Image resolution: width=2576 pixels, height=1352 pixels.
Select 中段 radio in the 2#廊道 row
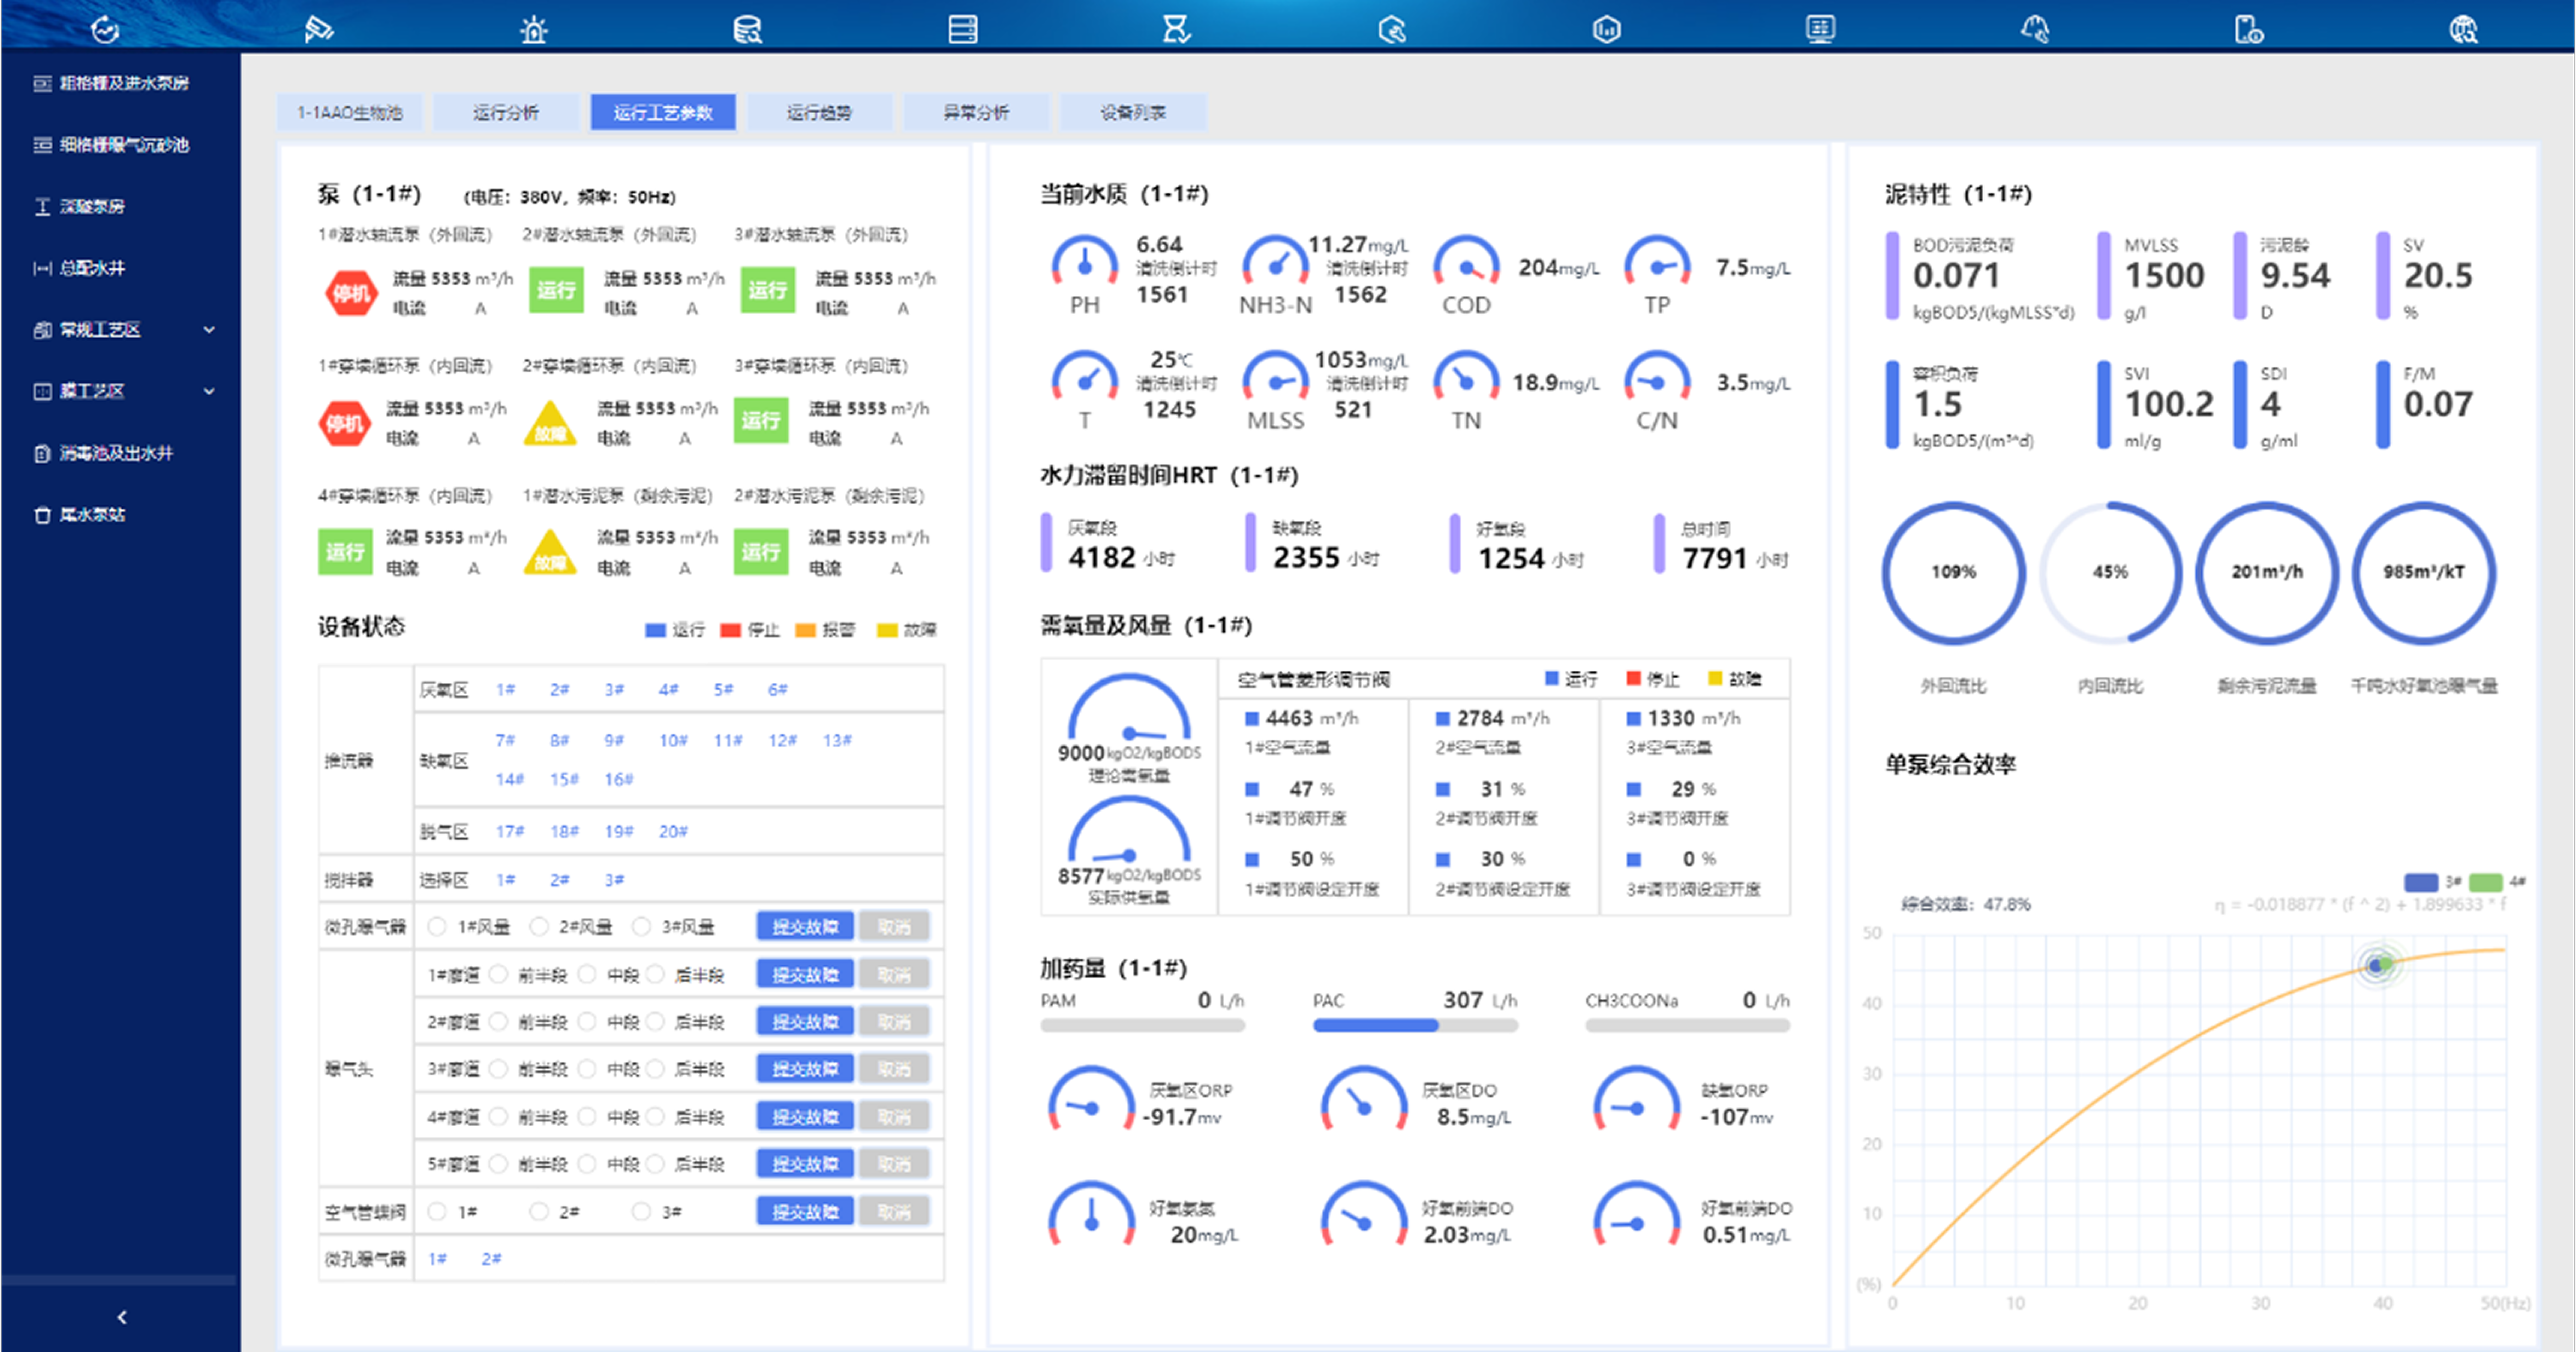[587, 1021]
